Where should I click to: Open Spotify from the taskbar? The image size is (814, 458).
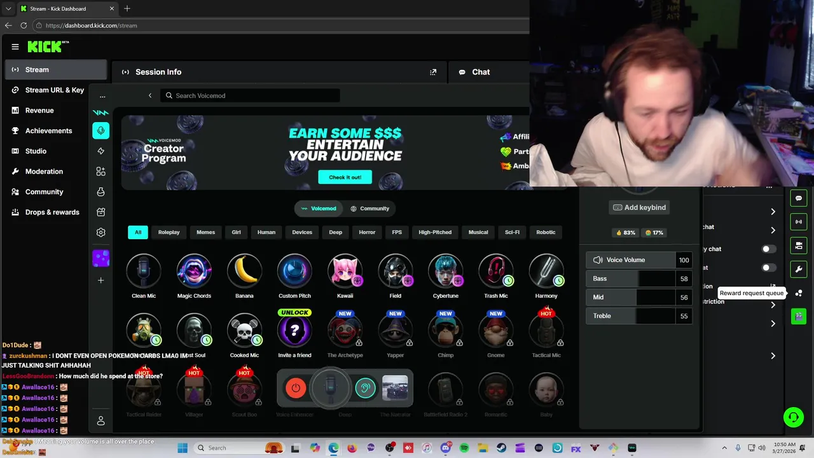(x=464, y=448)
